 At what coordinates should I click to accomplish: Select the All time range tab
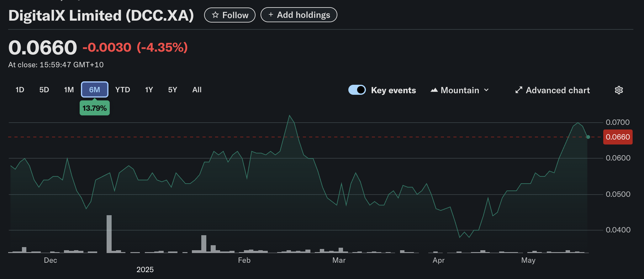click(197, 90)
